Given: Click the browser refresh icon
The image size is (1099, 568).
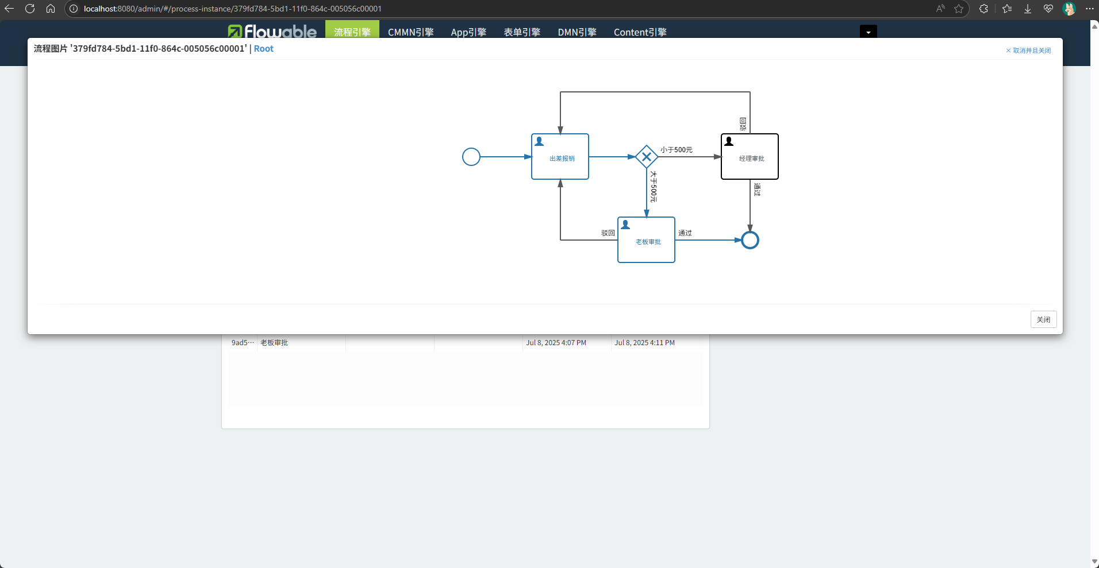Looking at the screenshot, I should pos(30,9).
